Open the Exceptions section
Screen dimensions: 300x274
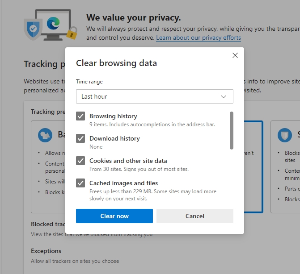tap(46, 251)
